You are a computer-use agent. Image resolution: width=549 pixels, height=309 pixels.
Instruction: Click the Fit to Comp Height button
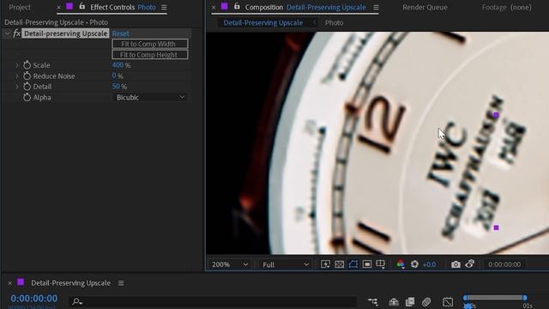[x=150, y=55]
